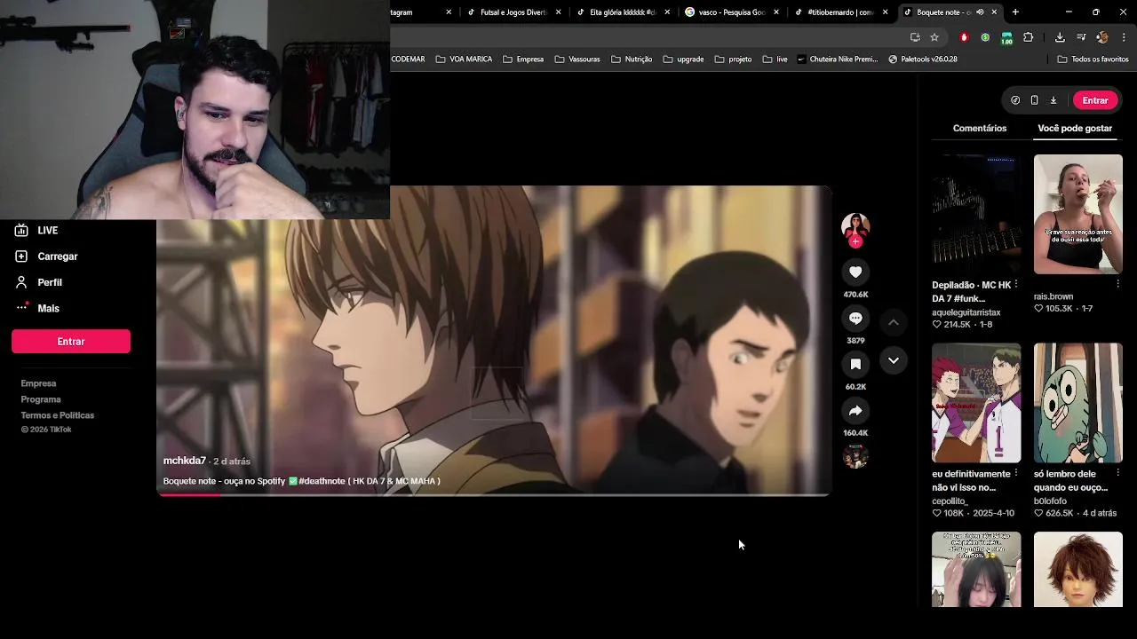Click the get coins icon in top pill
The height and width of the screenshot is (639, 1137).
pos(1015,100)
